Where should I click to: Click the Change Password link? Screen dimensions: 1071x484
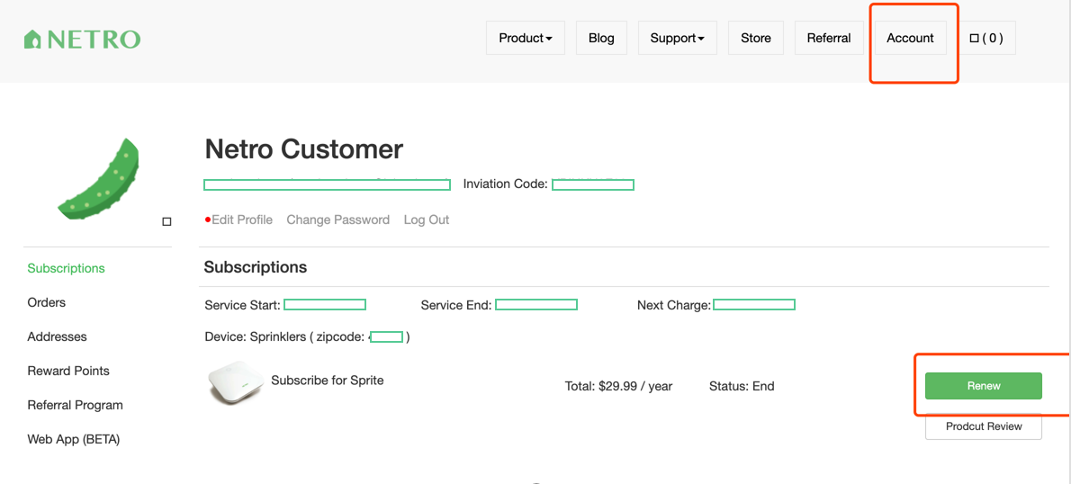point(338,220)
